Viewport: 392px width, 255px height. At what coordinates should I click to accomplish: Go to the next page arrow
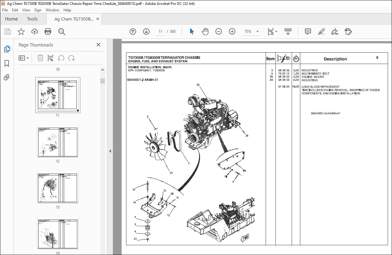click(146, 32)
